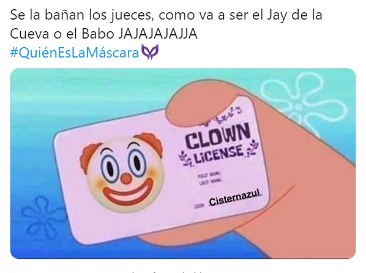The image size is (366, 273).
Task: Click the Cisternazul signature on the card
Action: (x=234, y=198)
